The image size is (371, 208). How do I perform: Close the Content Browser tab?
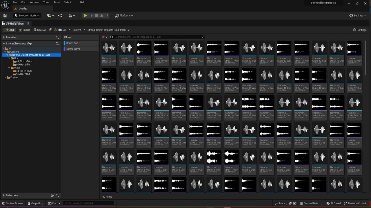[28, 23]
